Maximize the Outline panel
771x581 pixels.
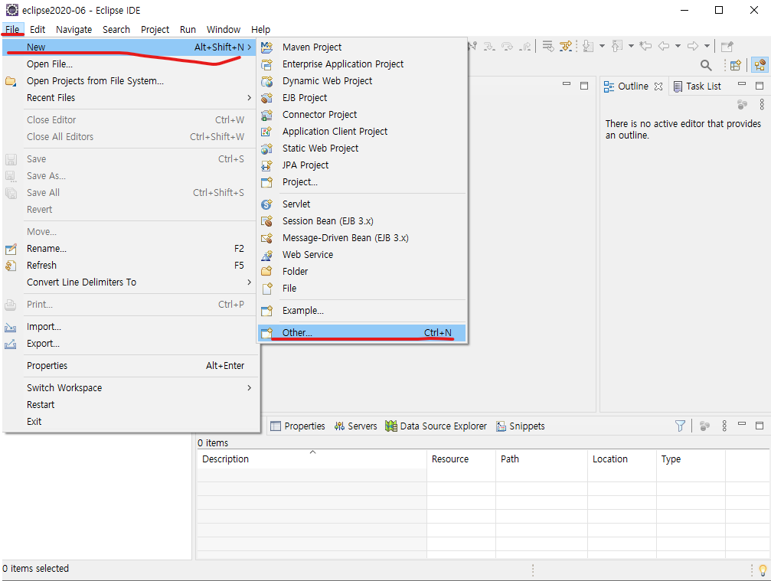[x=760, y=86]
